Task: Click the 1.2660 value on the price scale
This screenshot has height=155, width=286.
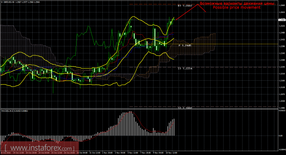Action: (x=282, y=6)
